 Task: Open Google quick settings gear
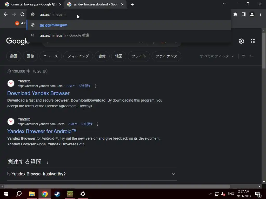pyautogui.click(x=241, y=41)
